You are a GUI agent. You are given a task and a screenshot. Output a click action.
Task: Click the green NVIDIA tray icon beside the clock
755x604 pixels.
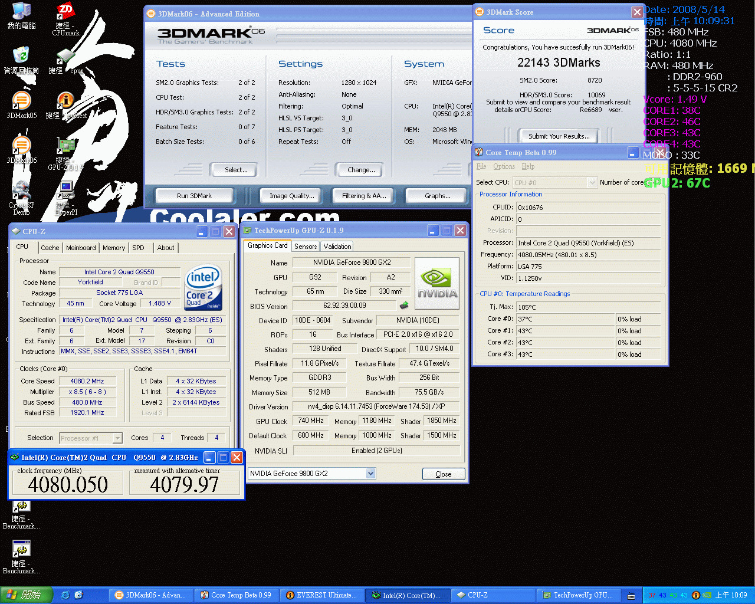pos(707,595)
